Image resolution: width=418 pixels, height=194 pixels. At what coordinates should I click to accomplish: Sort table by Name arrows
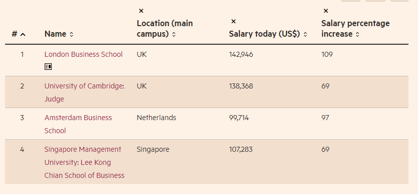click(71, 34)
